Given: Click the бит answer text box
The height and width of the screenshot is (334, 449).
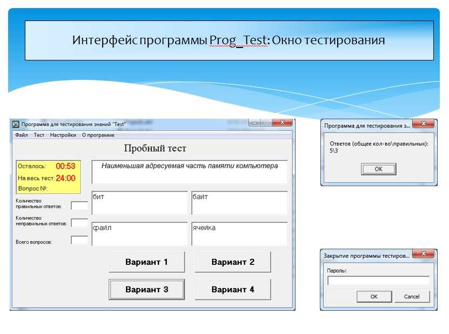Looking at the screenshot, I should [x=140, y=203].
